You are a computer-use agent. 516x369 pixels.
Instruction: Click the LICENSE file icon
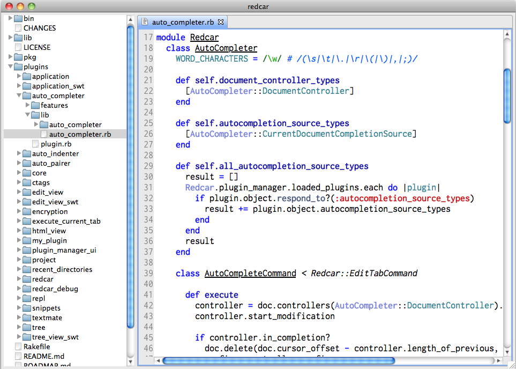[x=18, y=47]
